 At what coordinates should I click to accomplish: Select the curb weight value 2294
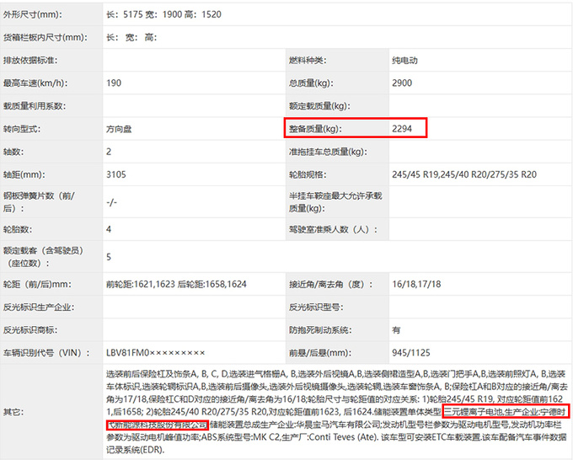tap(402, 129)
